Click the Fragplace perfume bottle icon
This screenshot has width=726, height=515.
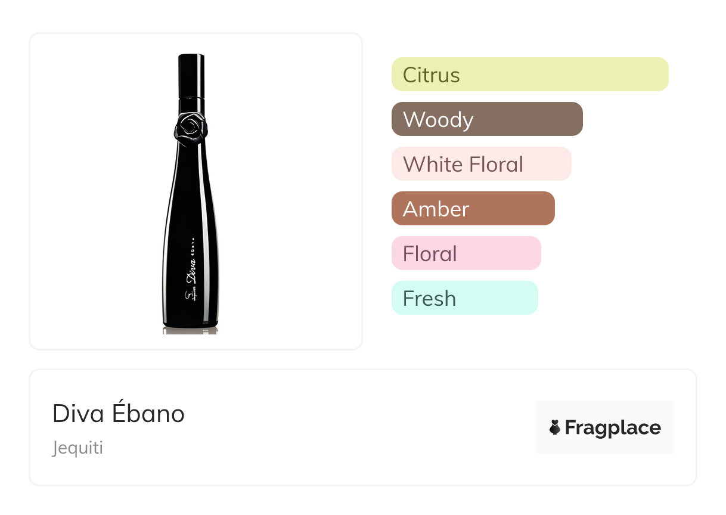click(555, 427)
